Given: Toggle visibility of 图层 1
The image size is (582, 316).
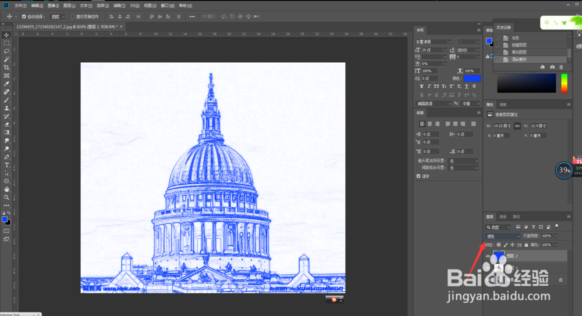Looking at the screenshot, I should (488, 268).
